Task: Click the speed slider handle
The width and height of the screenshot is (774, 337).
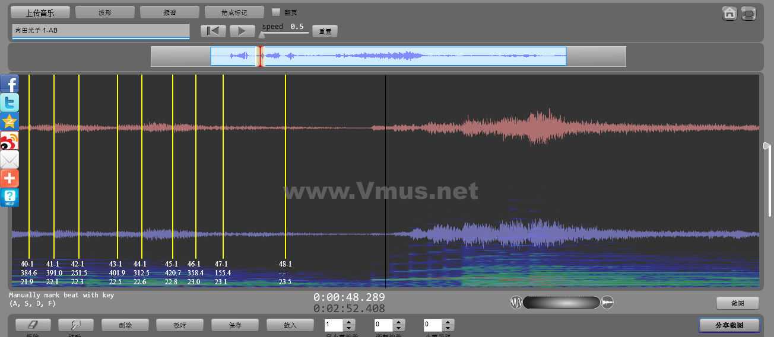Action: [262, 35]
